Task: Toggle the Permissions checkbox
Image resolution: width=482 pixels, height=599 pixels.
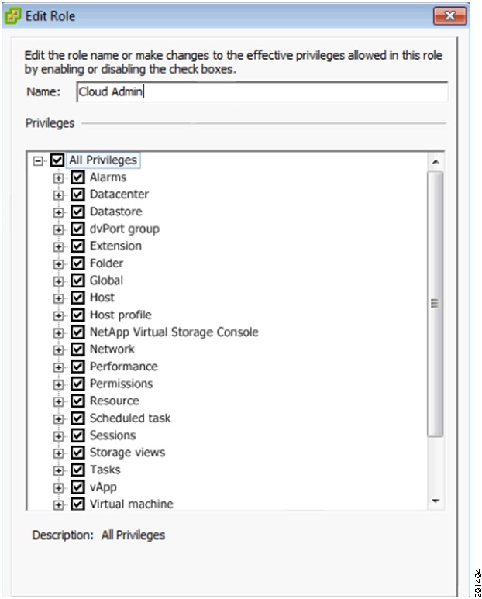Action: click(78, 384)
